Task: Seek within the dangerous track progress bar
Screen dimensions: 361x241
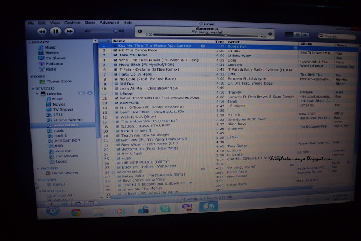Action: click(x=206, y=35)
